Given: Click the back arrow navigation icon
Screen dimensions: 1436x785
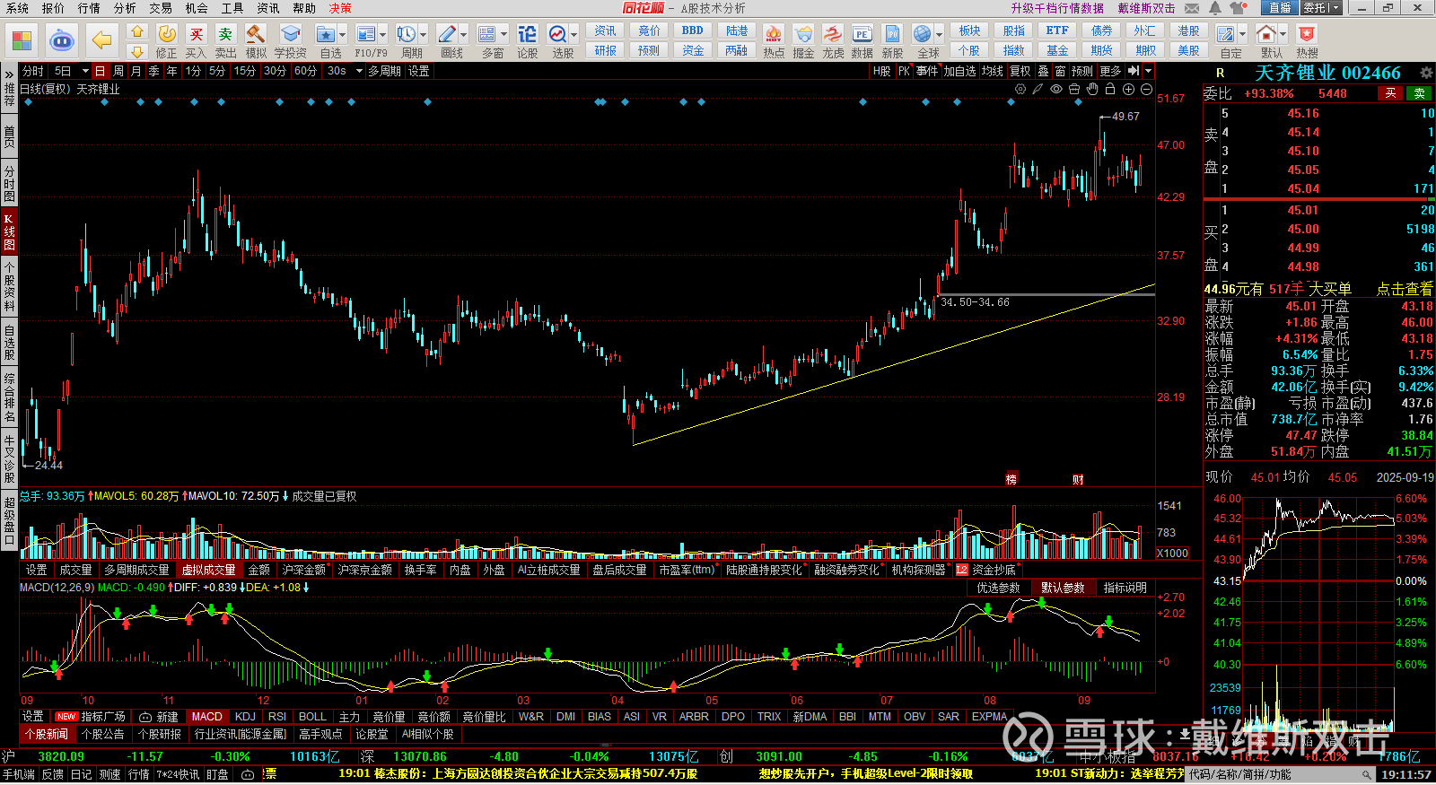Looking at the screenshot, I should 102,40.
